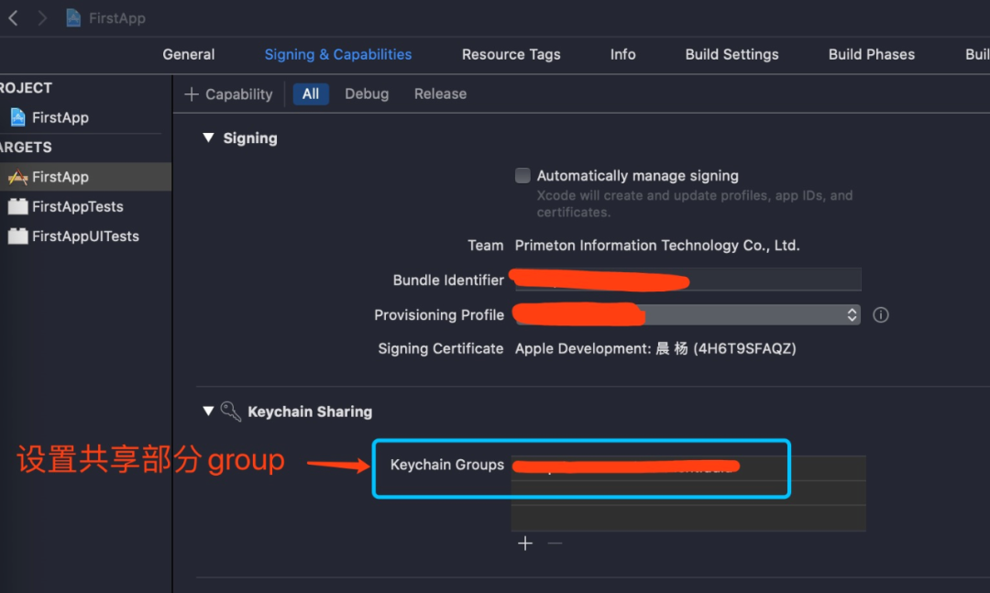990x593 pixels.
Task: Open the Resource Tags tab
Action: click(x=511, y=54)
